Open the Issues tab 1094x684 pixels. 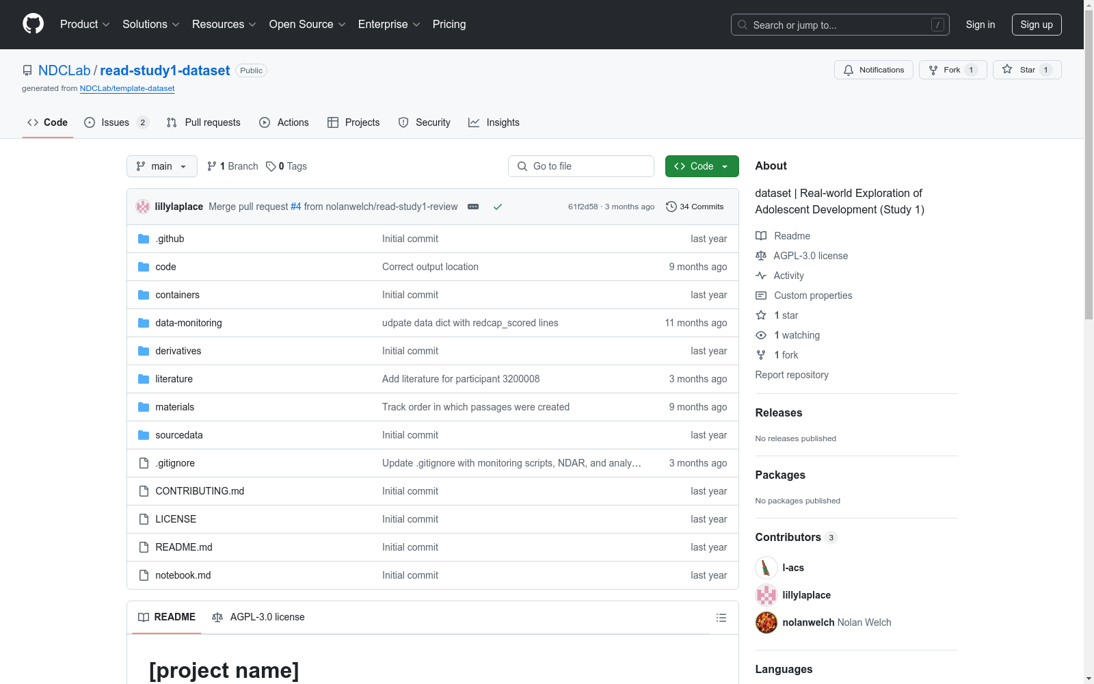point(116,122)
